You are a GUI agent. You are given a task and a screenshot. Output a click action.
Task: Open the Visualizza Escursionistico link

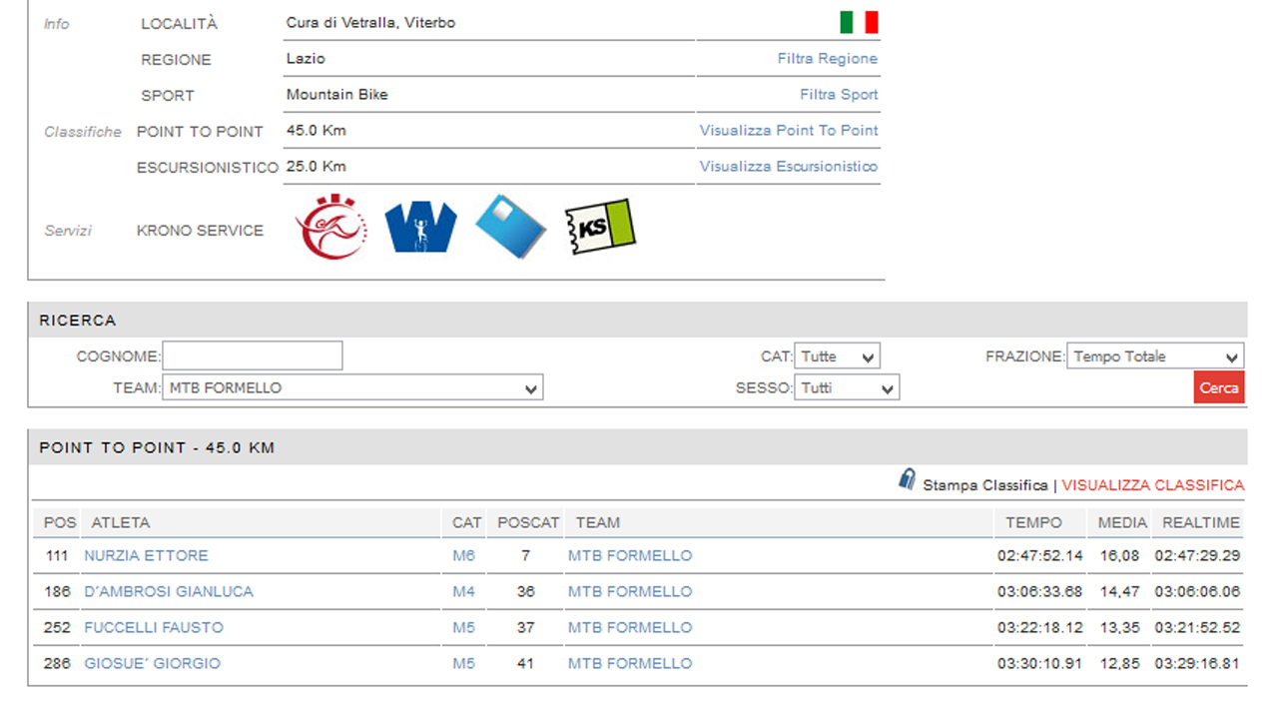pos(788,167)
